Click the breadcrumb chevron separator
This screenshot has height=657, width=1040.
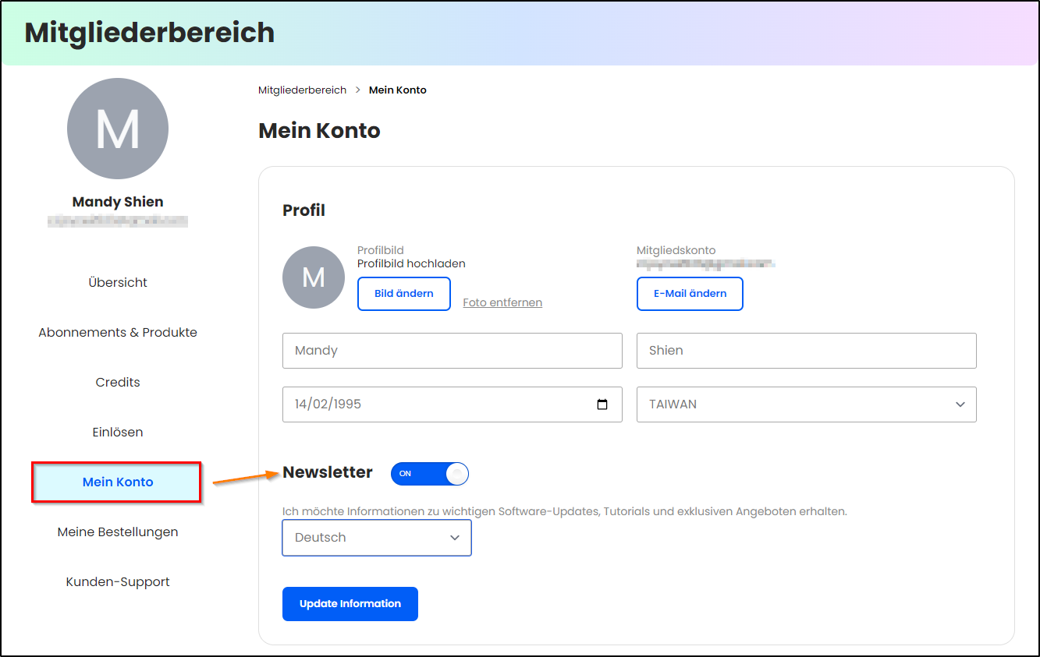tap(358, 90)
